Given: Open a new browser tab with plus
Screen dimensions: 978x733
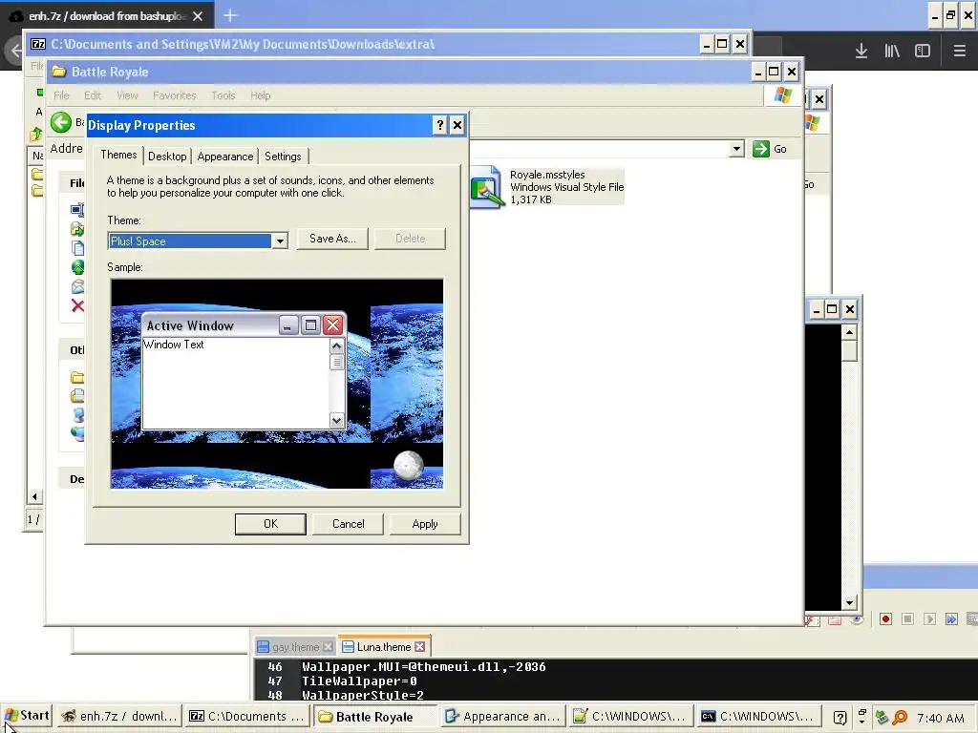Looking at the screenshot, I should click(229, 15).
